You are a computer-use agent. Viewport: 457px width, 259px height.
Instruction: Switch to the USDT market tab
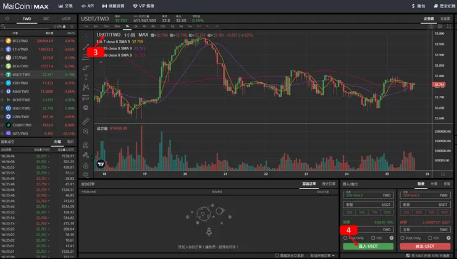coord(66,19)
